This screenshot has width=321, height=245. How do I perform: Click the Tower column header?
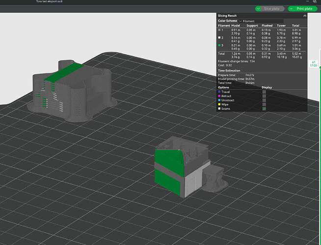pyautogui.click(x=281, y=25)
